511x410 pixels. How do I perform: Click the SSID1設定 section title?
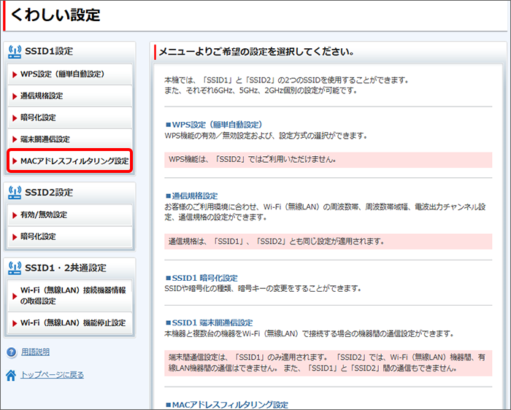point(49,52)
